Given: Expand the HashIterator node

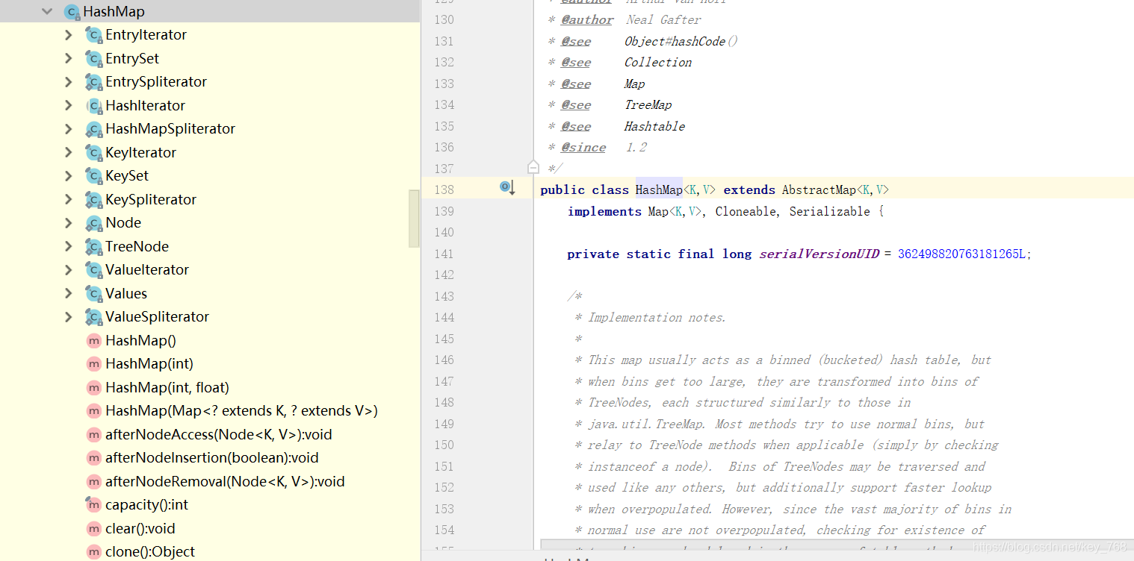Looking at the screenshot, I should tap(69, 105).
